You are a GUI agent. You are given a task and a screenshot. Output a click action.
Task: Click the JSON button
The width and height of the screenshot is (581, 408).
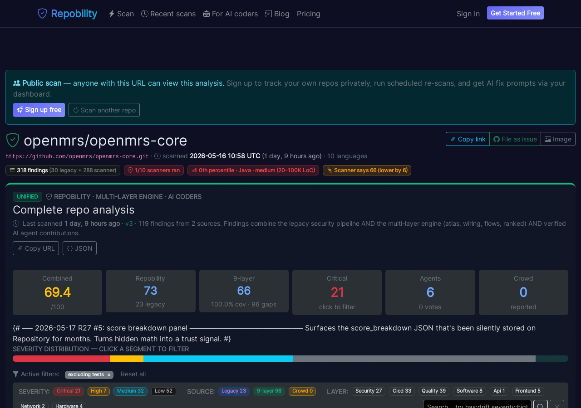[x=79, y=248]
